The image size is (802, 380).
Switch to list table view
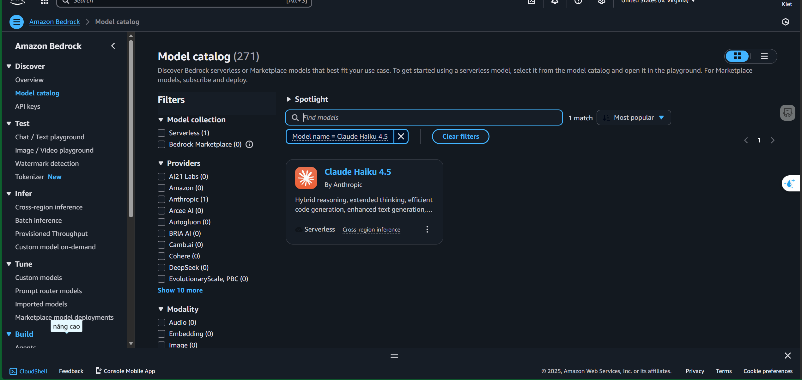tap(764, 56)
